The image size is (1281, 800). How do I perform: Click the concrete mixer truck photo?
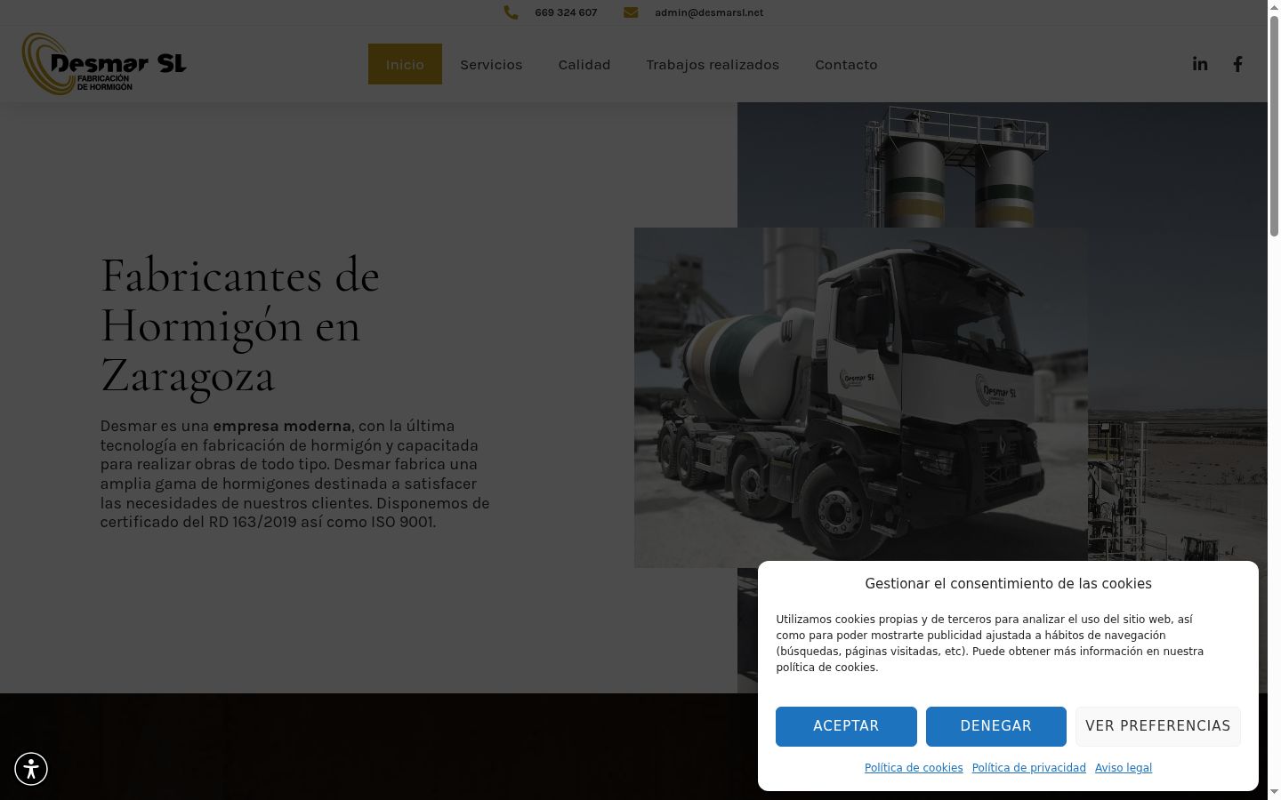(860, 397)
